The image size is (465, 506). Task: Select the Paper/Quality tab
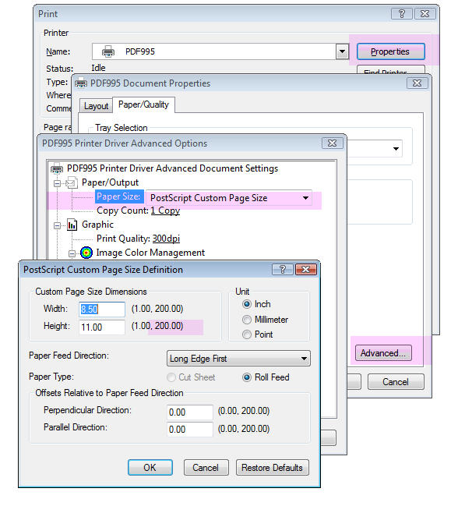(143, 104)
